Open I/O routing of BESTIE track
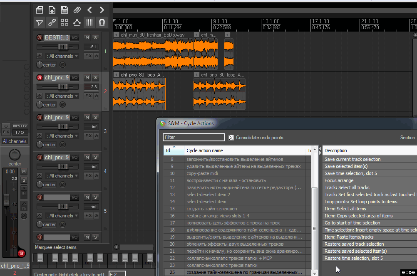Screen dimensions: 417x276 (x=74, y=38)
